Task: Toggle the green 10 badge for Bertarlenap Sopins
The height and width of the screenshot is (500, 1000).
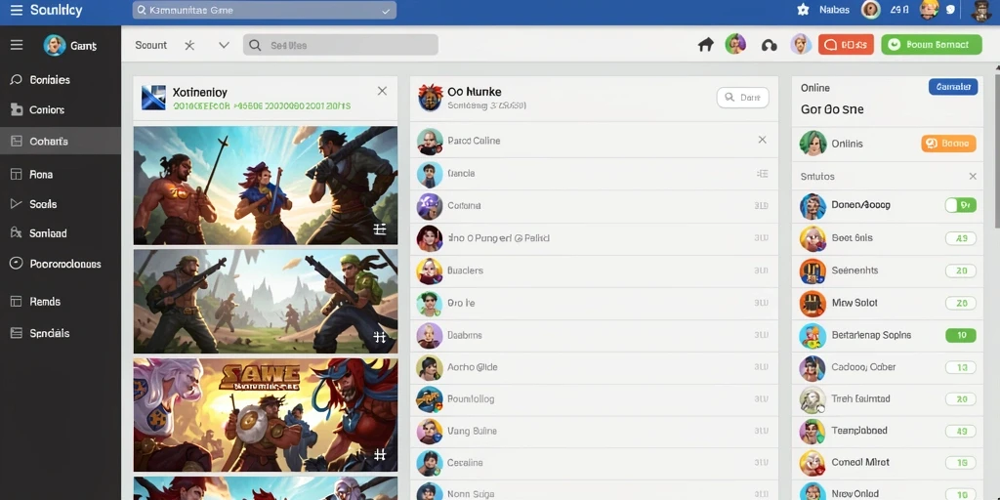Action: [x=961, y=335]
